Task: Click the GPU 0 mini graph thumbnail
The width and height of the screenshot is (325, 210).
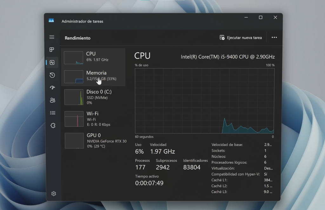Action: 74,141
